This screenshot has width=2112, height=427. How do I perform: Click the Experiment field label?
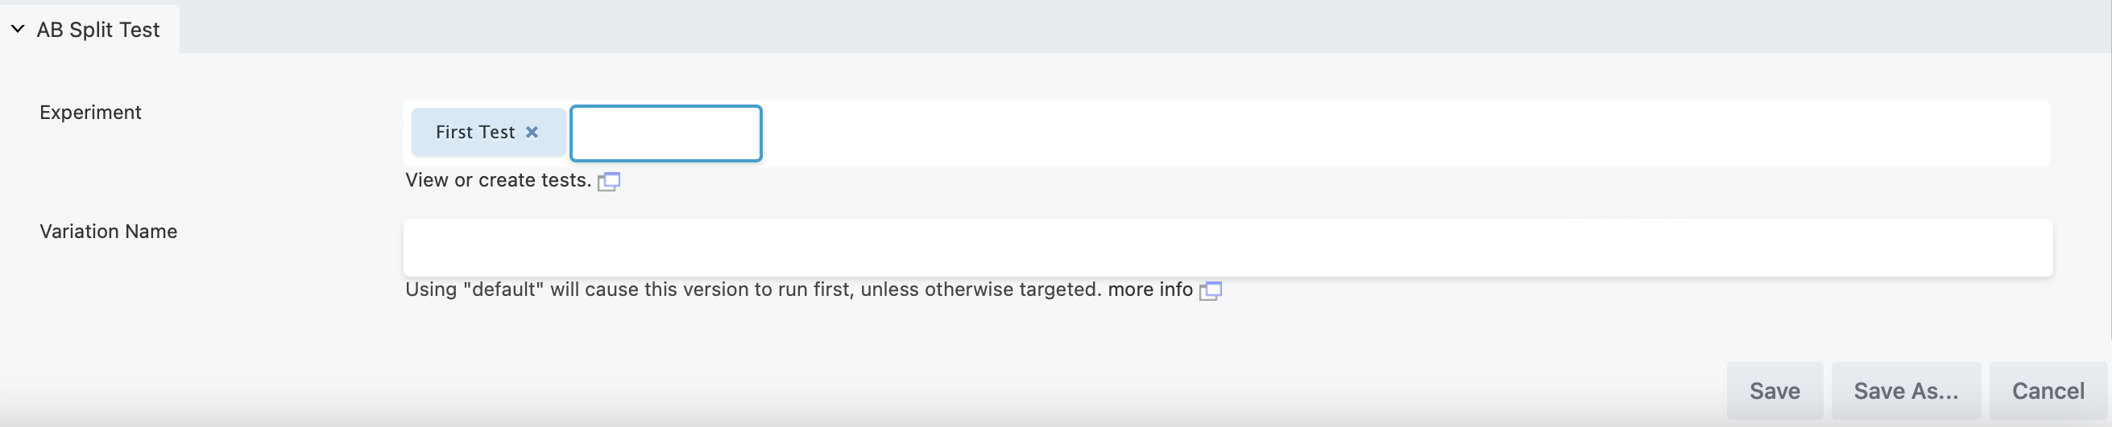click(x=90, y=112)
